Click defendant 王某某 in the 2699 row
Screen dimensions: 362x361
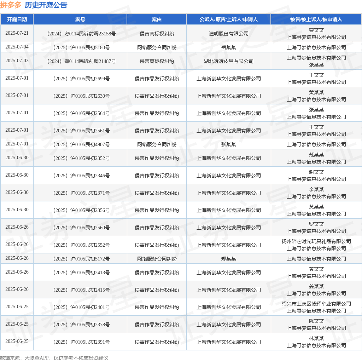tap(316, 75)
